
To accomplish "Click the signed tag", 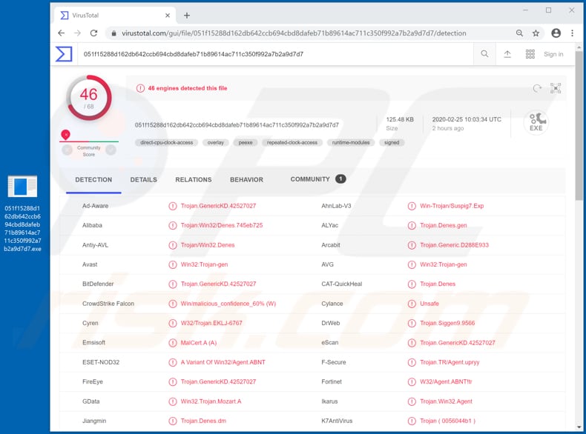I will 392,142.
